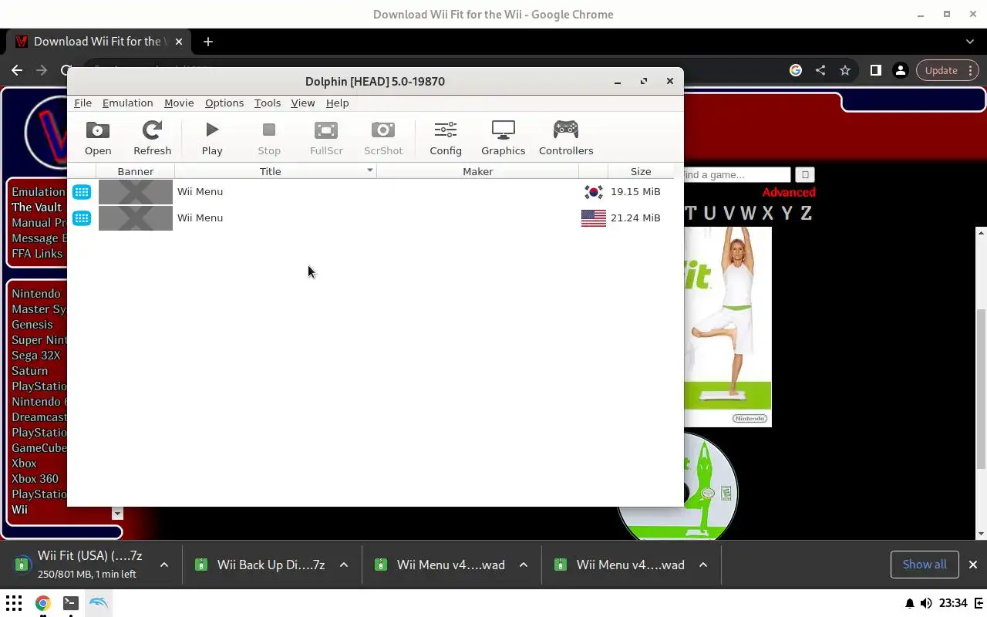This screenshot has width=987, height=617.
Task: Click the Advanced search link on webpage
Action: (x=789, y=192)
